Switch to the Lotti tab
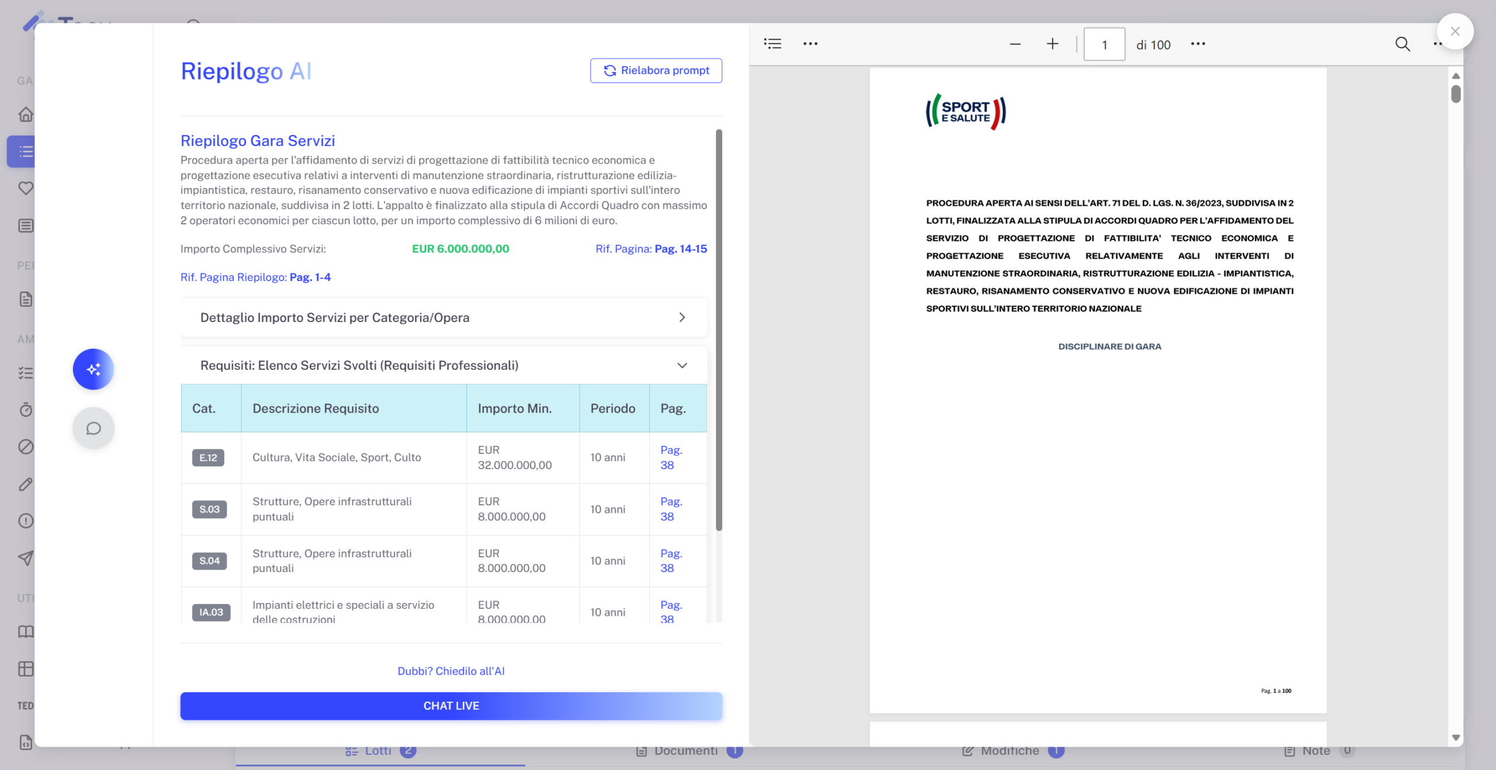1496x770 pixels. (x=379, y=751)
